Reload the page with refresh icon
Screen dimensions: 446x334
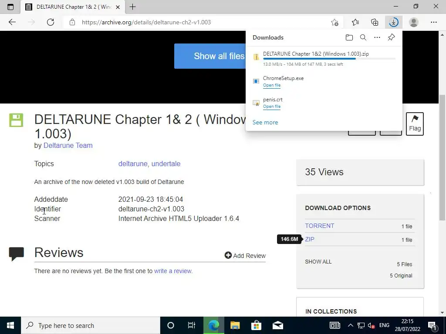(x=51, y=22)
